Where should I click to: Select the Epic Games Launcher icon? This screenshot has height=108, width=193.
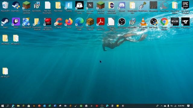click(x=185, y=5)
